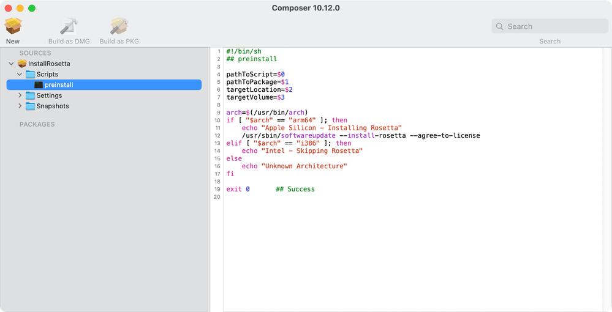Click the pathToPackage=$1 line

click(x=257, y=82)
